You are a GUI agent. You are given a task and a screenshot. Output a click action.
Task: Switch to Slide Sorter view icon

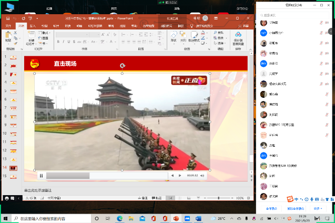click(x=180, y=198)
